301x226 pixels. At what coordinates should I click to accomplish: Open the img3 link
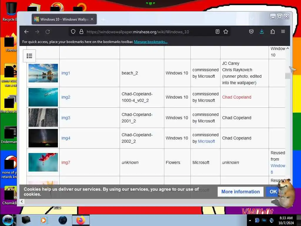(66, 118)
